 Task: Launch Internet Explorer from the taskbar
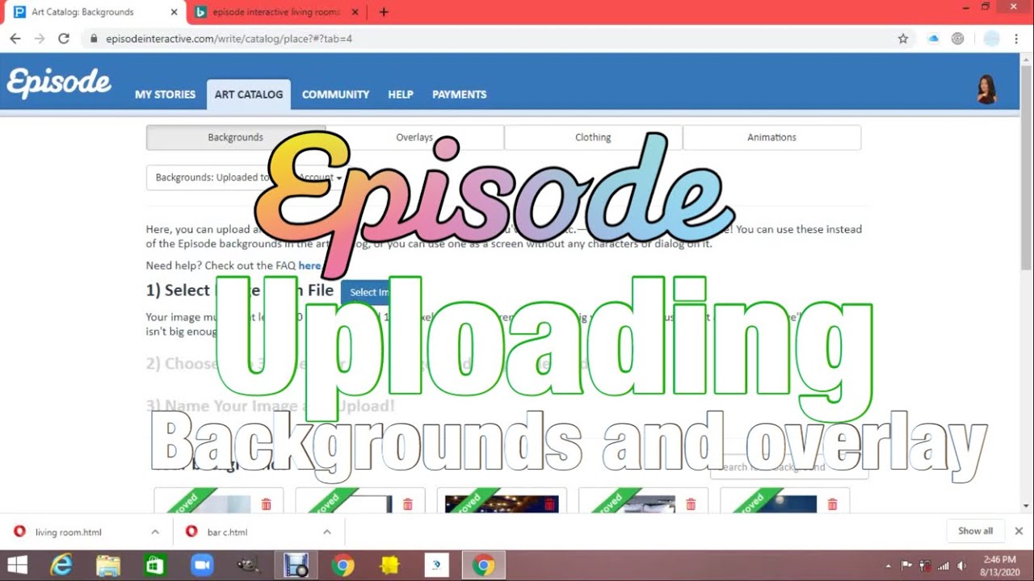pos(61,565)
